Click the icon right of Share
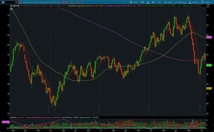This screenshot has height=132, width=214. point(142,2)
